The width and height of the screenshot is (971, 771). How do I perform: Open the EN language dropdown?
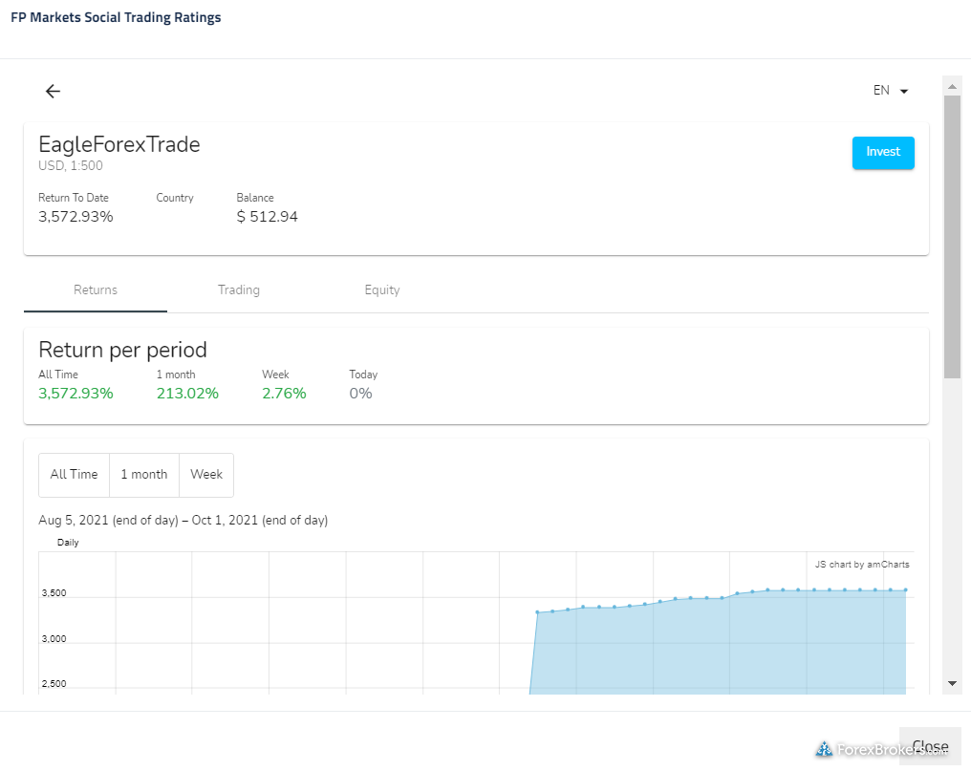[x=891, y=91]
